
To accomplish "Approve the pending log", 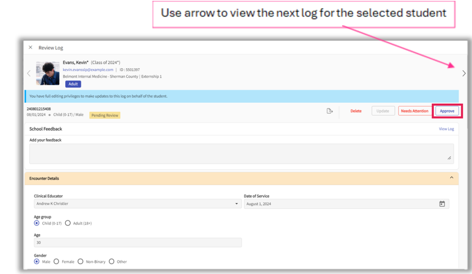I will pos(447,111).
